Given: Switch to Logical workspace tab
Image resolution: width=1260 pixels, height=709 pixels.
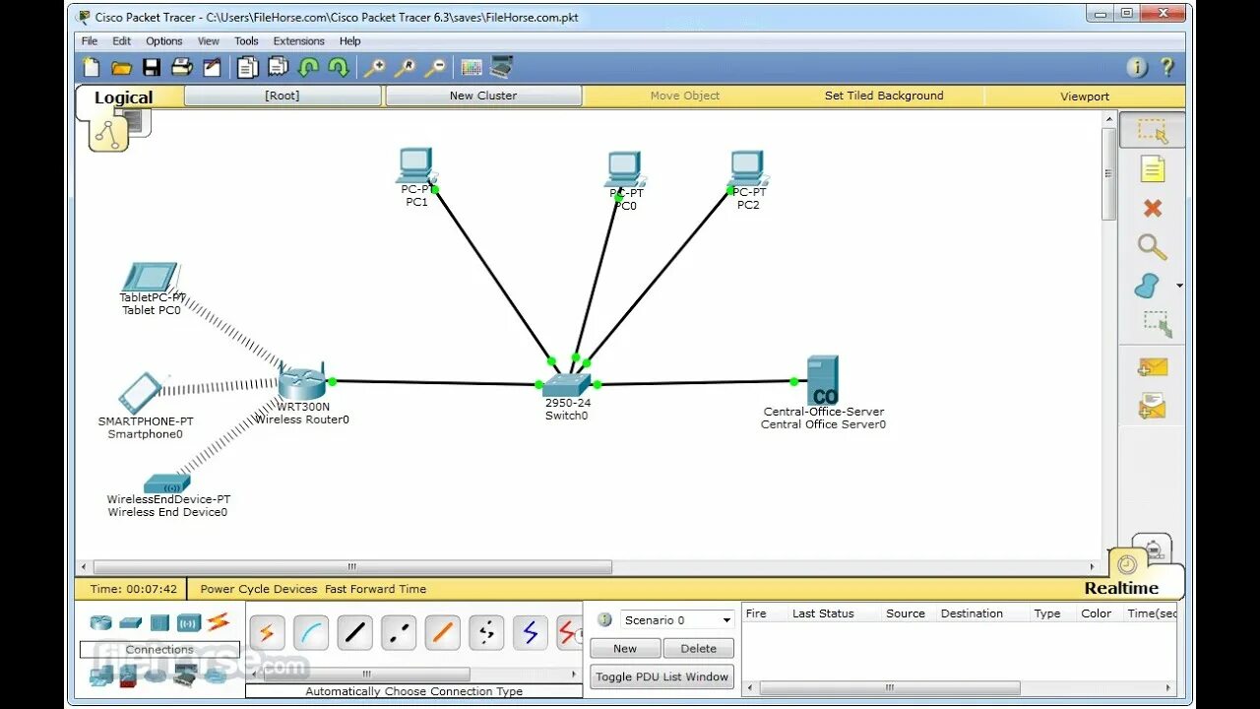Looking at the screenshot, I should coord(123,97).
